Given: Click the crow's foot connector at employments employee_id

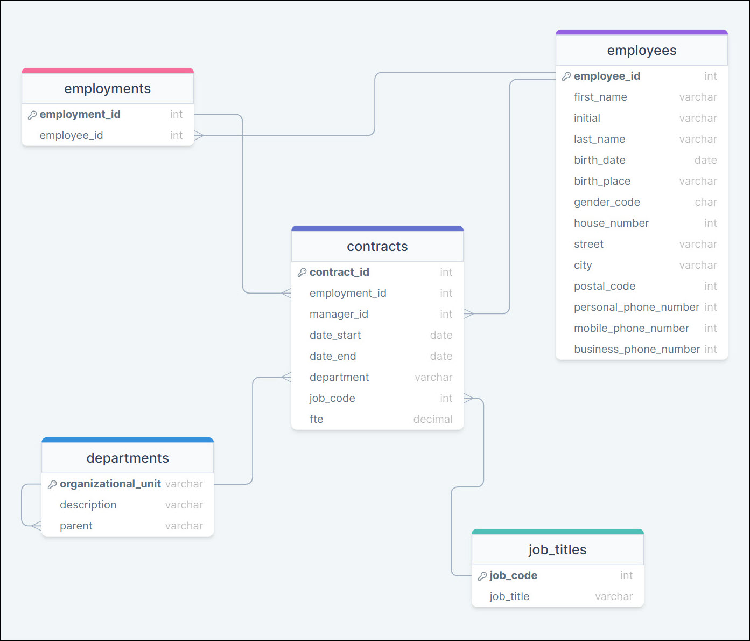Looking at the screenshot, I should click(199, 135).
